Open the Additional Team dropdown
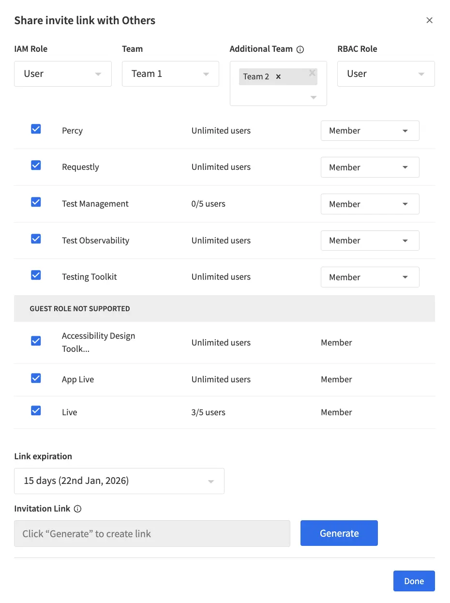 pyautogui.click(x=313, y=97)
